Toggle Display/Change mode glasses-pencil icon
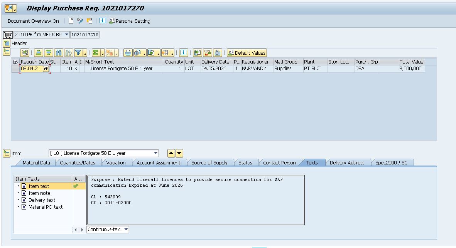This screenshot has height=248, width=456. [x=80, y=21]
